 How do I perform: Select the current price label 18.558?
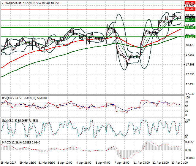pos(190,18)
